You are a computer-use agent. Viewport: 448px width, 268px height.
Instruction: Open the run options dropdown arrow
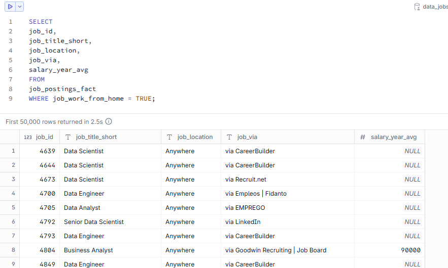tap(20, 7)
